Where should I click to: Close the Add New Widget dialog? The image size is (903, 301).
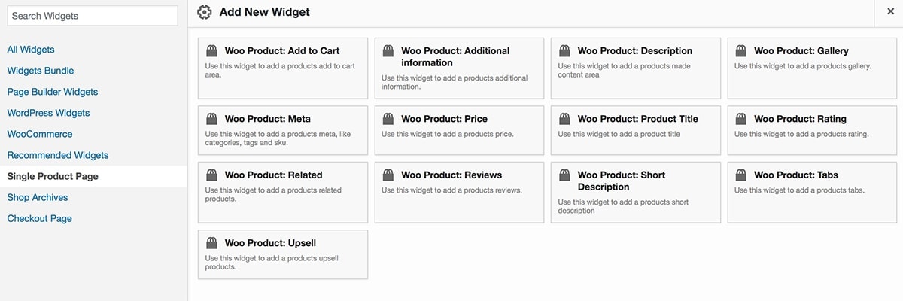(889, 12)
